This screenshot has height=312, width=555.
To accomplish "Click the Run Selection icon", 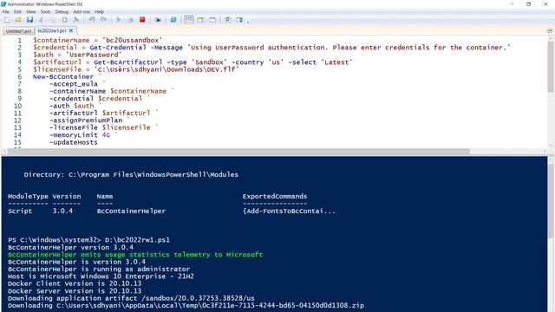I will [130, 20].
